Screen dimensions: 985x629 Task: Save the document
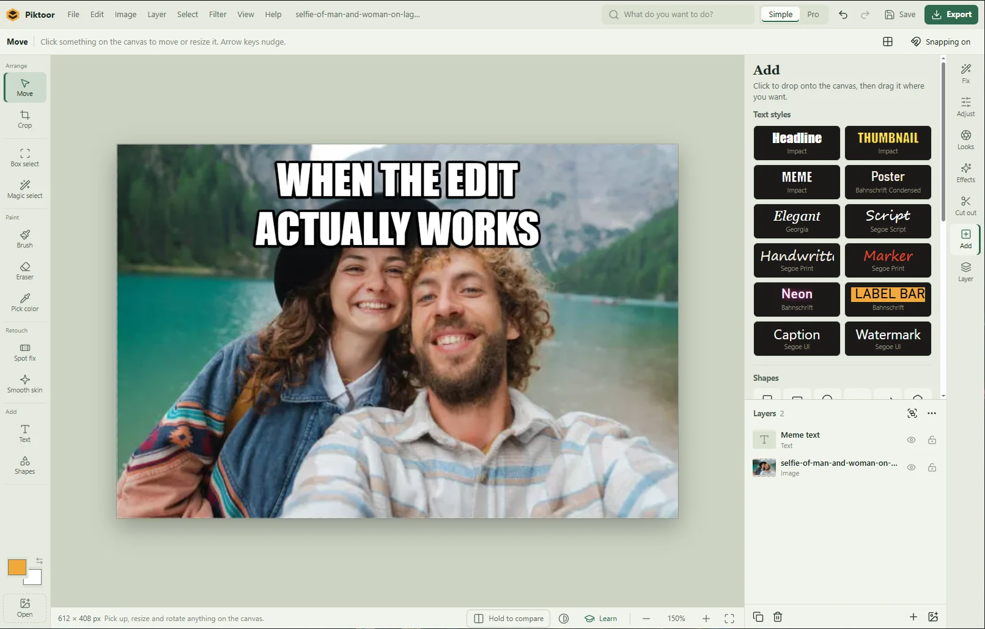click(900, 15)
